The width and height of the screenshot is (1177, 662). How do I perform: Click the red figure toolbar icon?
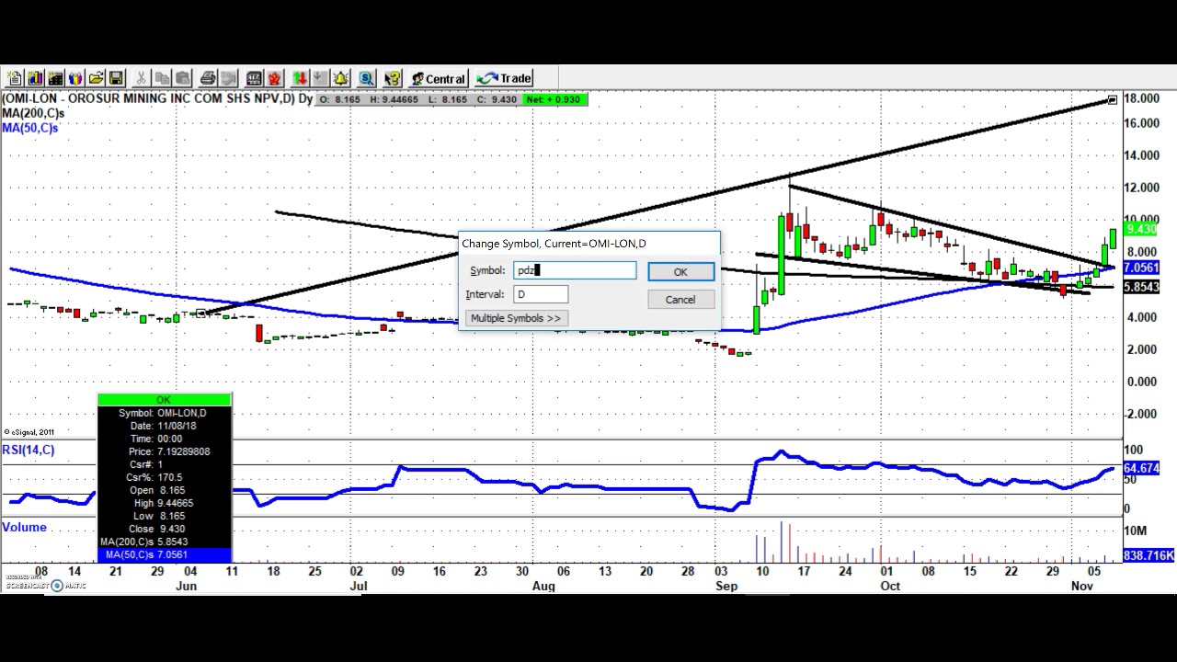pyautogui.click(x=274, y=78)
